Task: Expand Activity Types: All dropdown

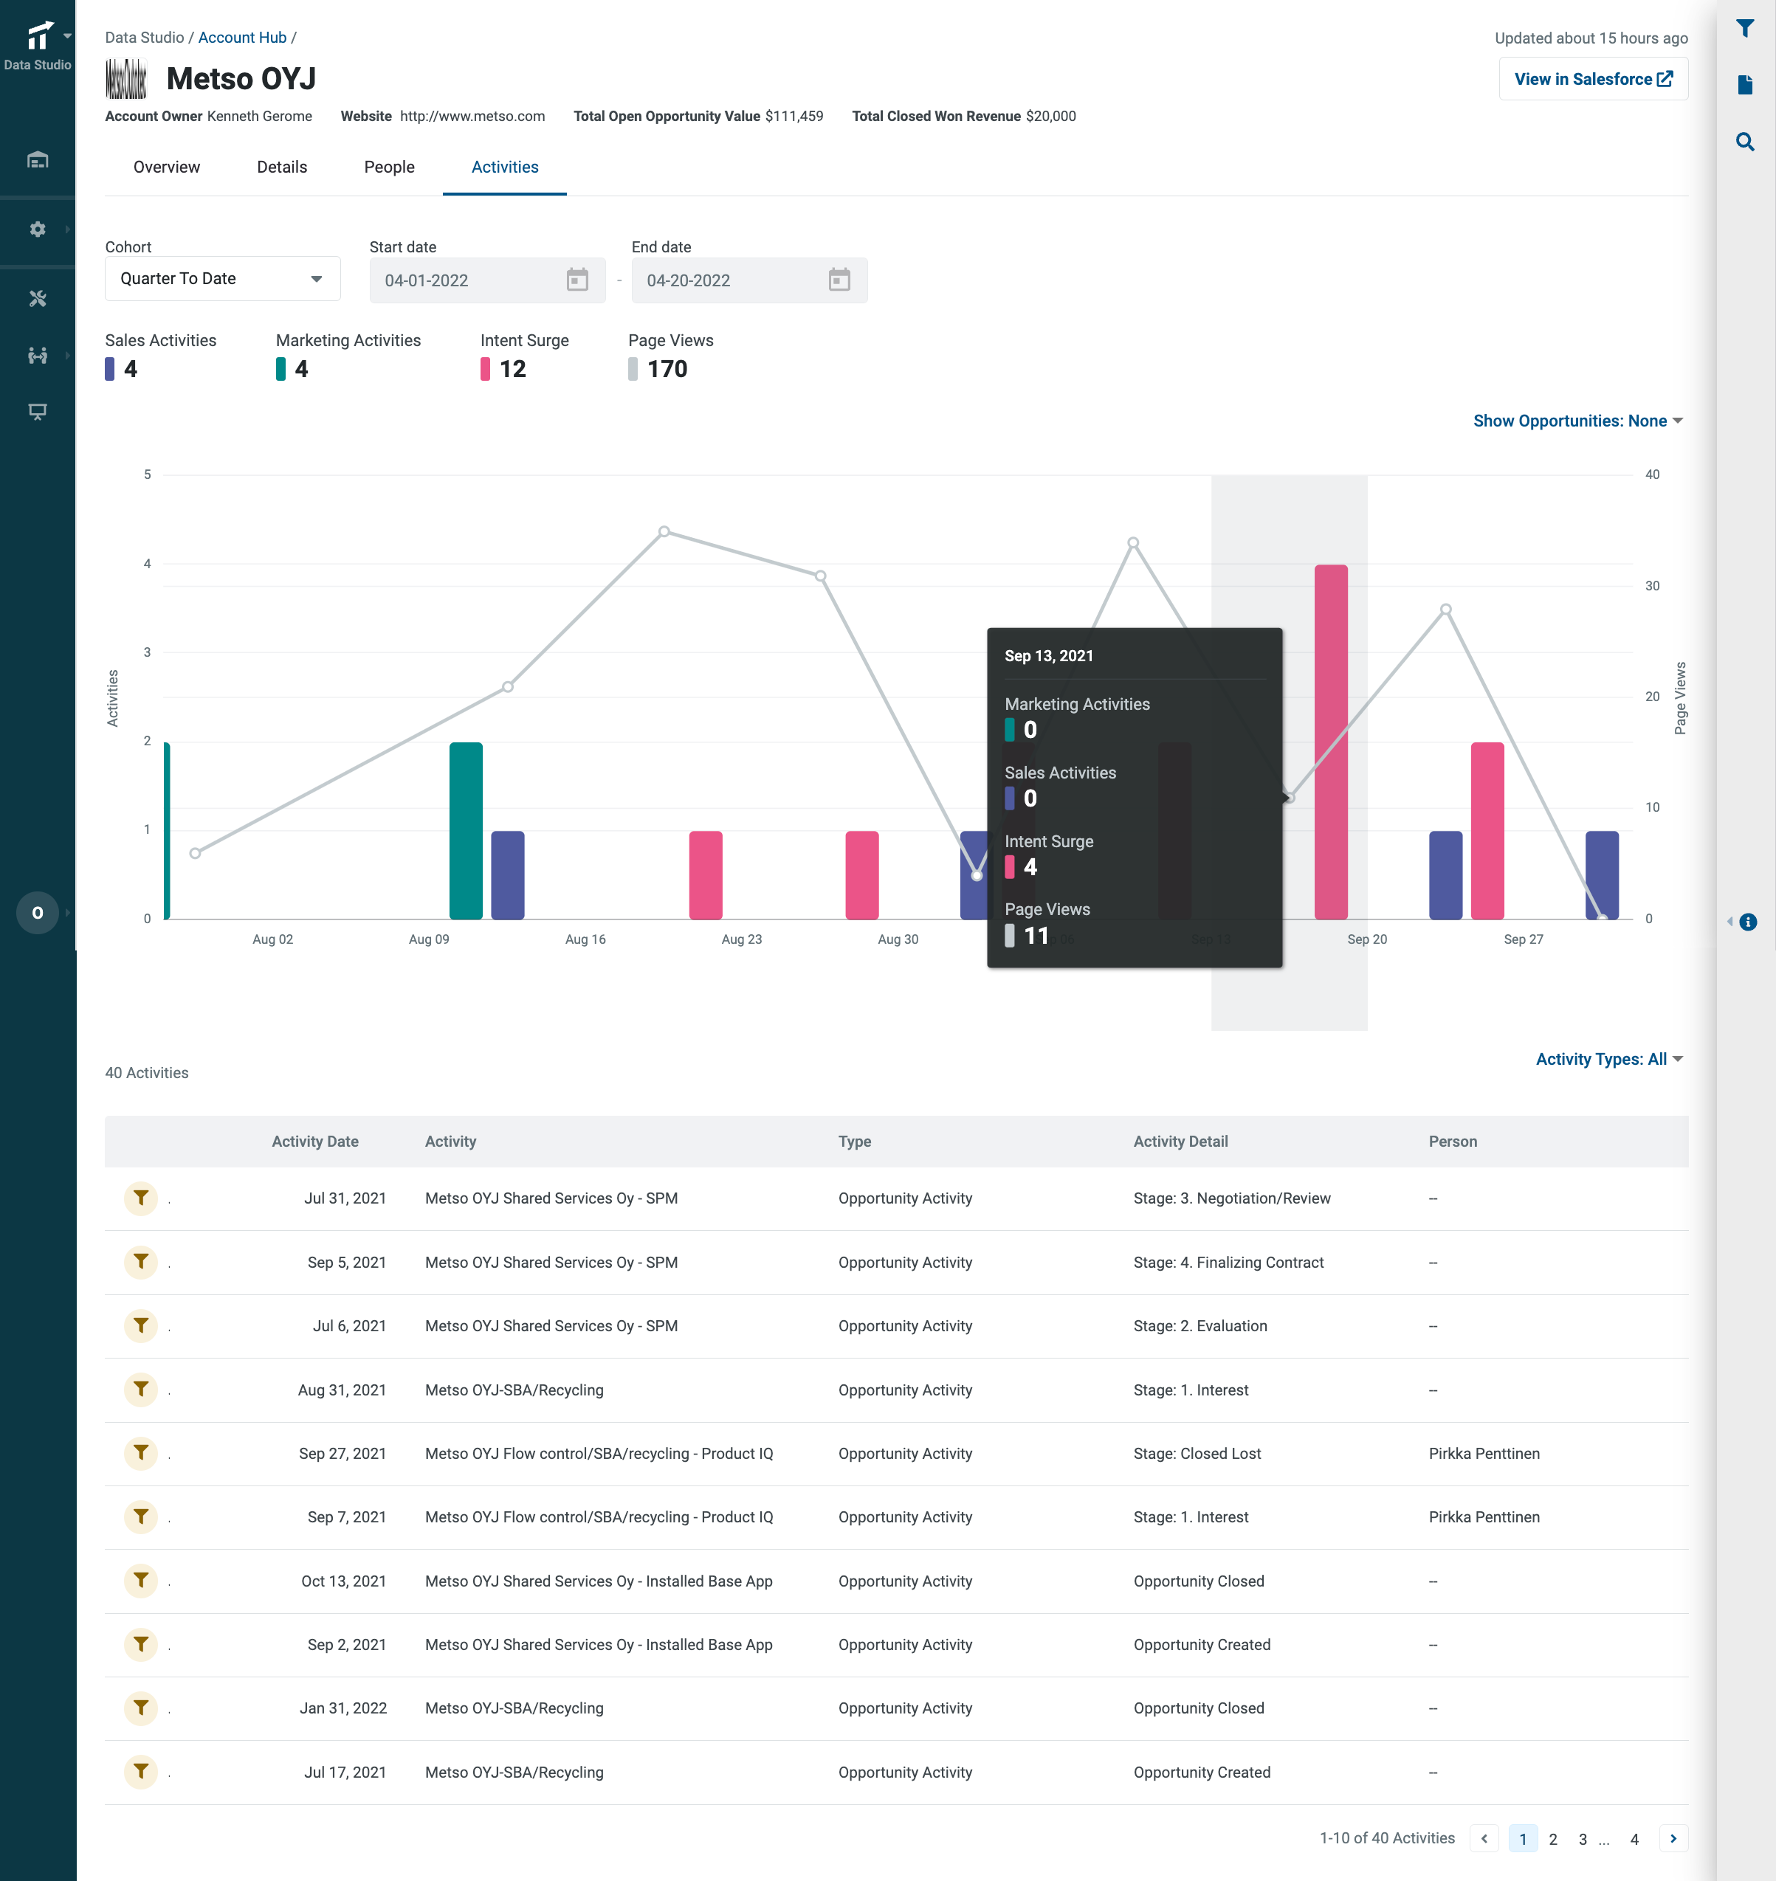Action: pyautogui.click(x=1608, y=1060)
